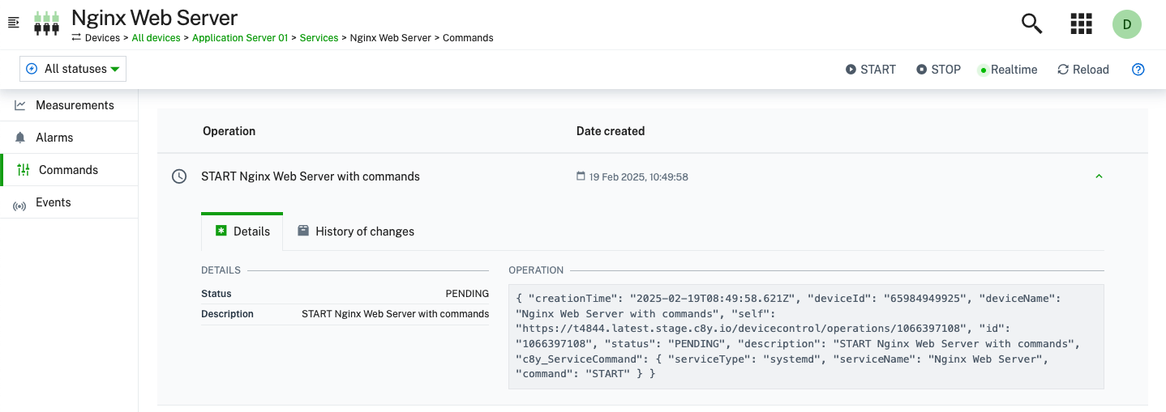This screenshot has height=412, width=1166.
Task: Collapse the operation row with chevron
Action: coord(1099,176)
